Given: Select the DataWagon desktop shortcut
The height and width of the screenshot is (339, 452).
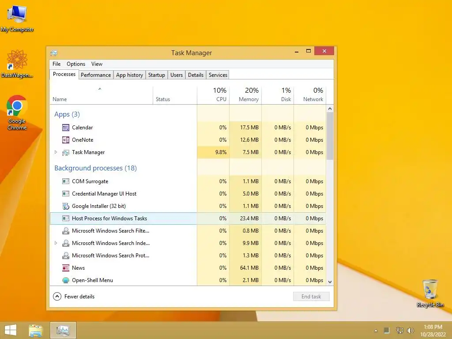Looking at the screenshot, I should click(x=17, y=64).
